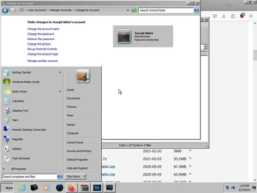Open Firefox list all tabs chevron
This screenshot has height=193, width=257.
(x=228, y=6)
